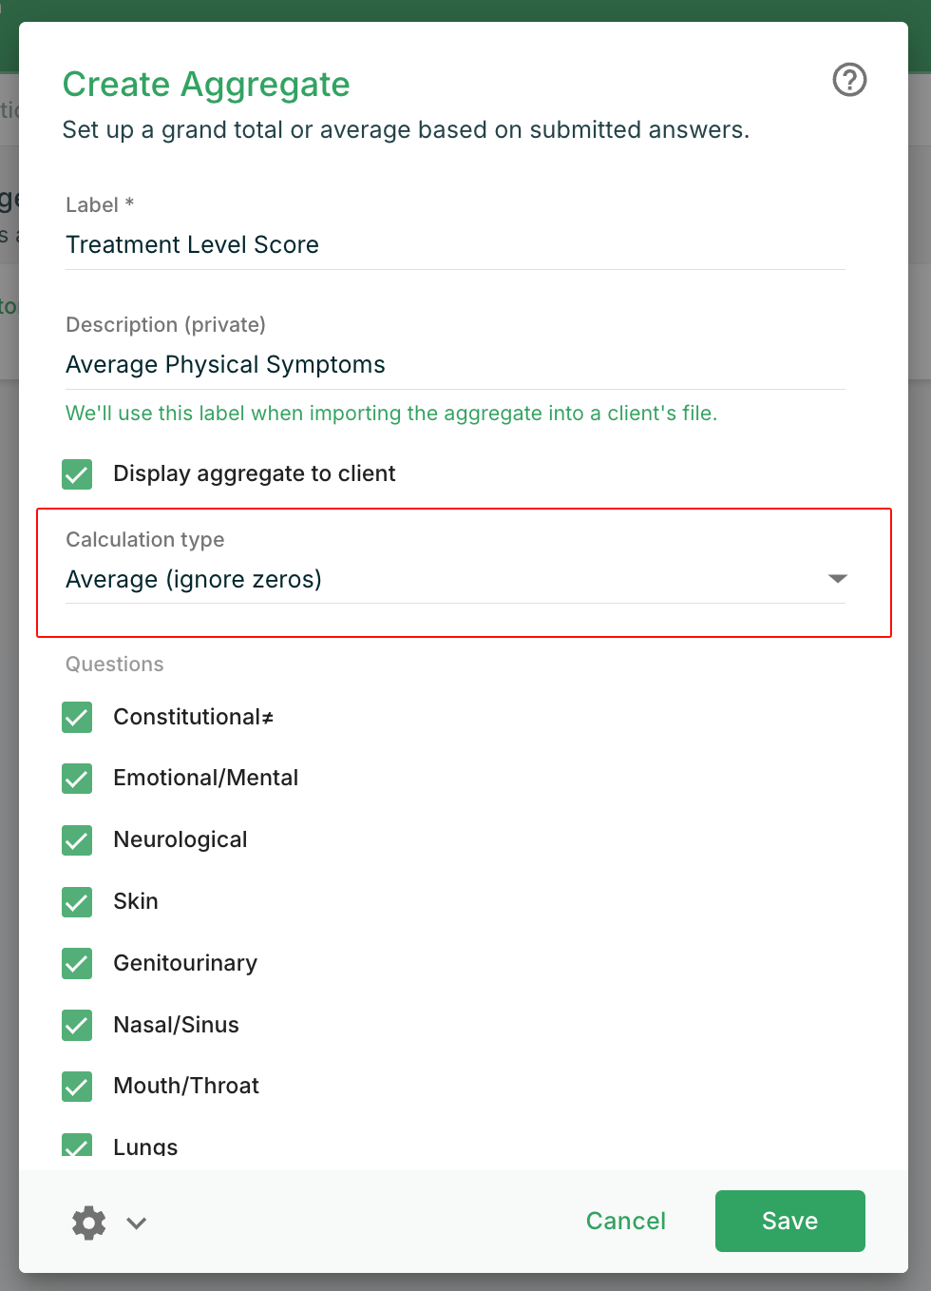Image resolution: width=931 pixels, height=1291 pixels.
Task: Click the Emotional/Mental question label
Action: tap(205, 778)
